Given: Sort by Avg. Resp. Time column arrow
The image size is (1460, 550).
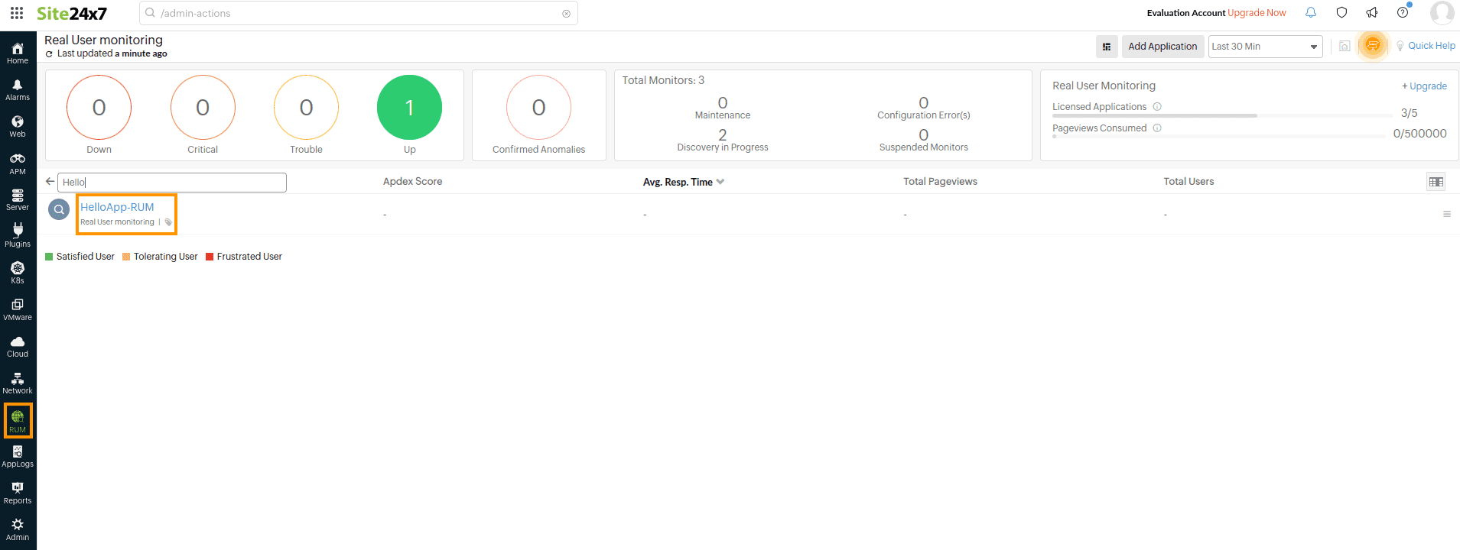Looking at the screenshot, I should 720,182.
